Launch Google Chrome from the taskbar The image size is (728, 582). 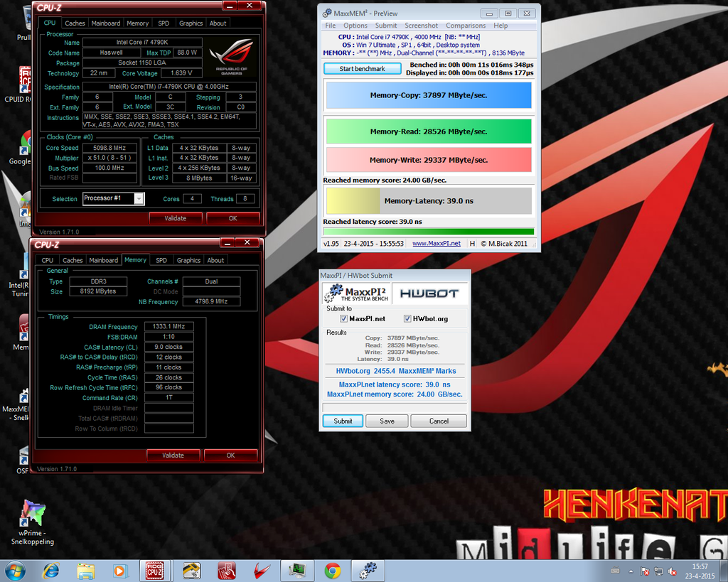pyautogui.click(x=333, y=571)
